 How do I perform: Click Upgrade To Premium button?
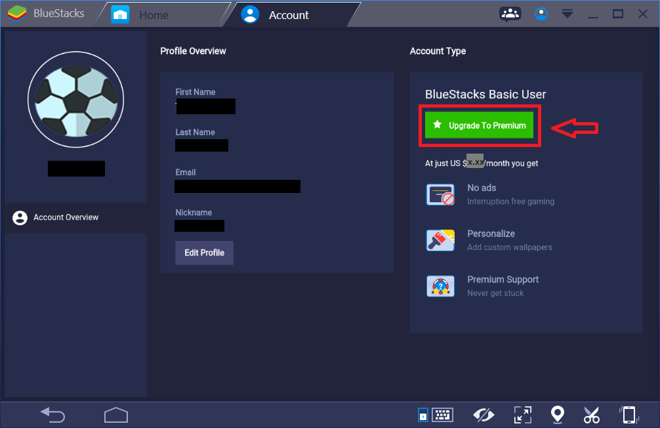coord(479,125)
